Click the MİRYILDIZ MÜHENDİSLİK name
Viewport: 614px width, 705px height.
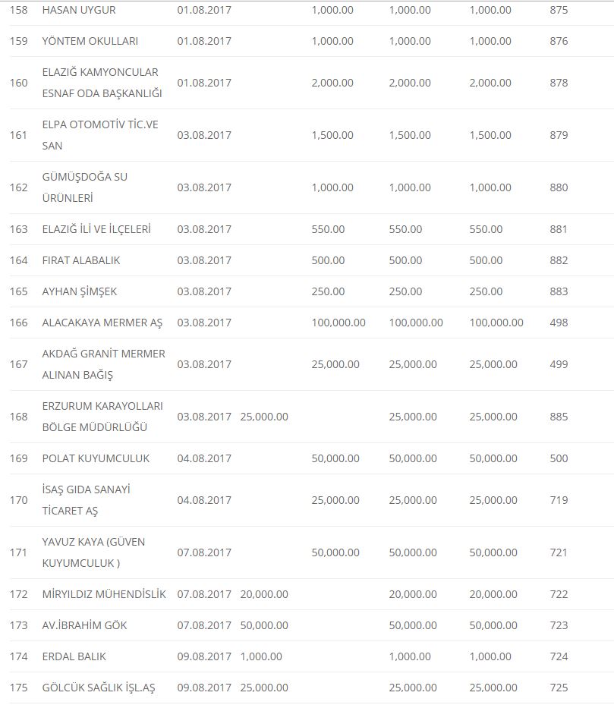point(104,594)
